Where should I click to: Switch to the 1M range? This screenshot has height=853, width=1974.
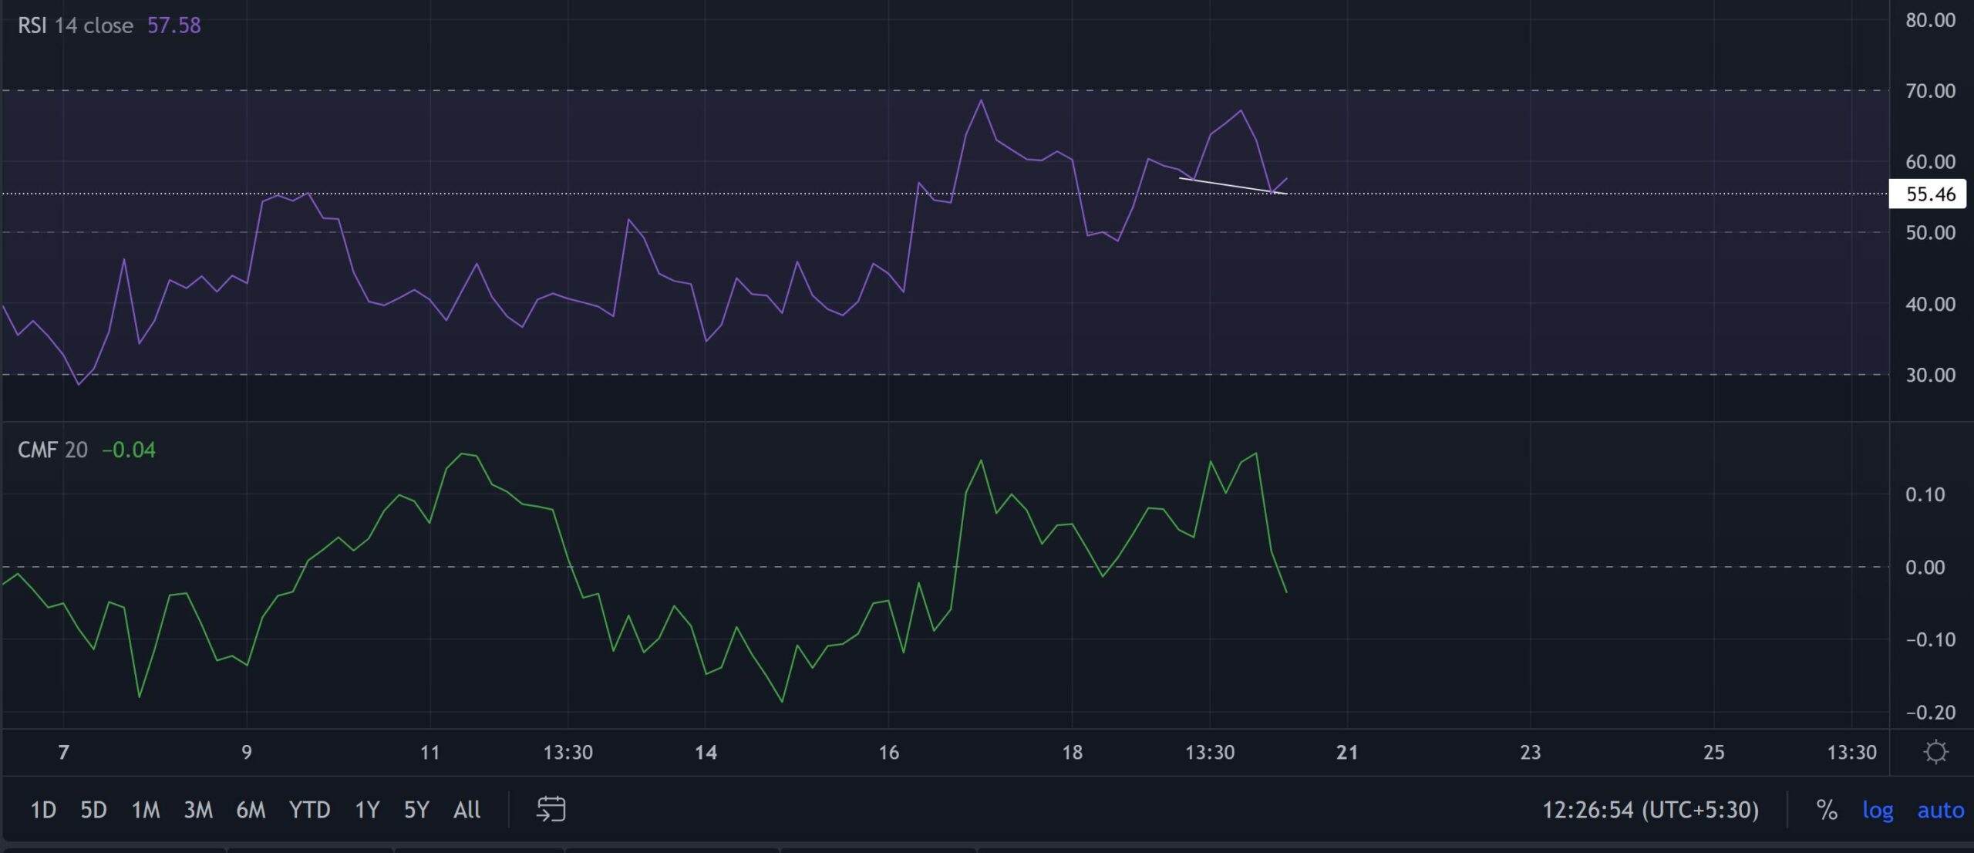coord(146,810)
